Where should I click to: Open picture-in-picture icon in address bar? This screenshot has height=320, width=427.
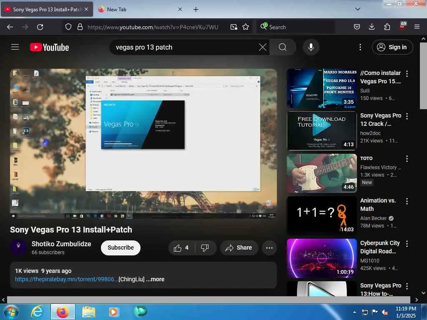pyautogui.click(x=234, y=27)
